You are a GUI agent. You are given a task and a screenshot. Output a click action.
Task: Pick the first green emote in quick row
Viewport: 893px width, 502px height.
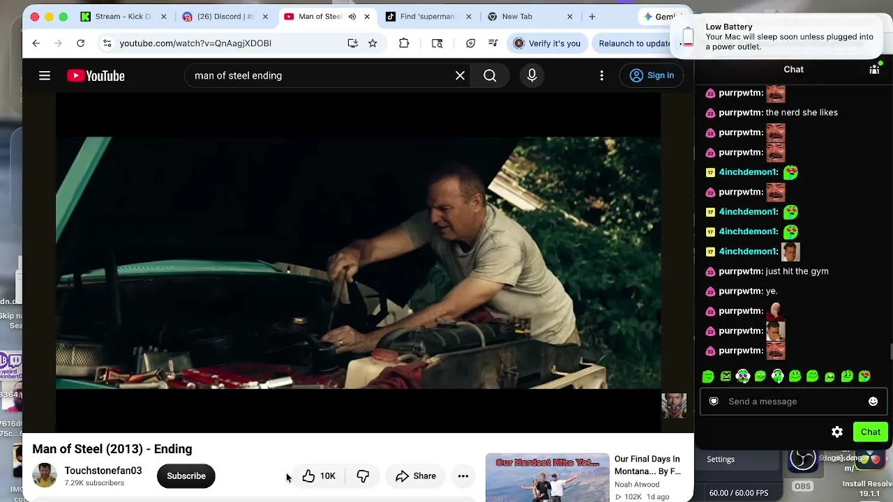(708, 376)
